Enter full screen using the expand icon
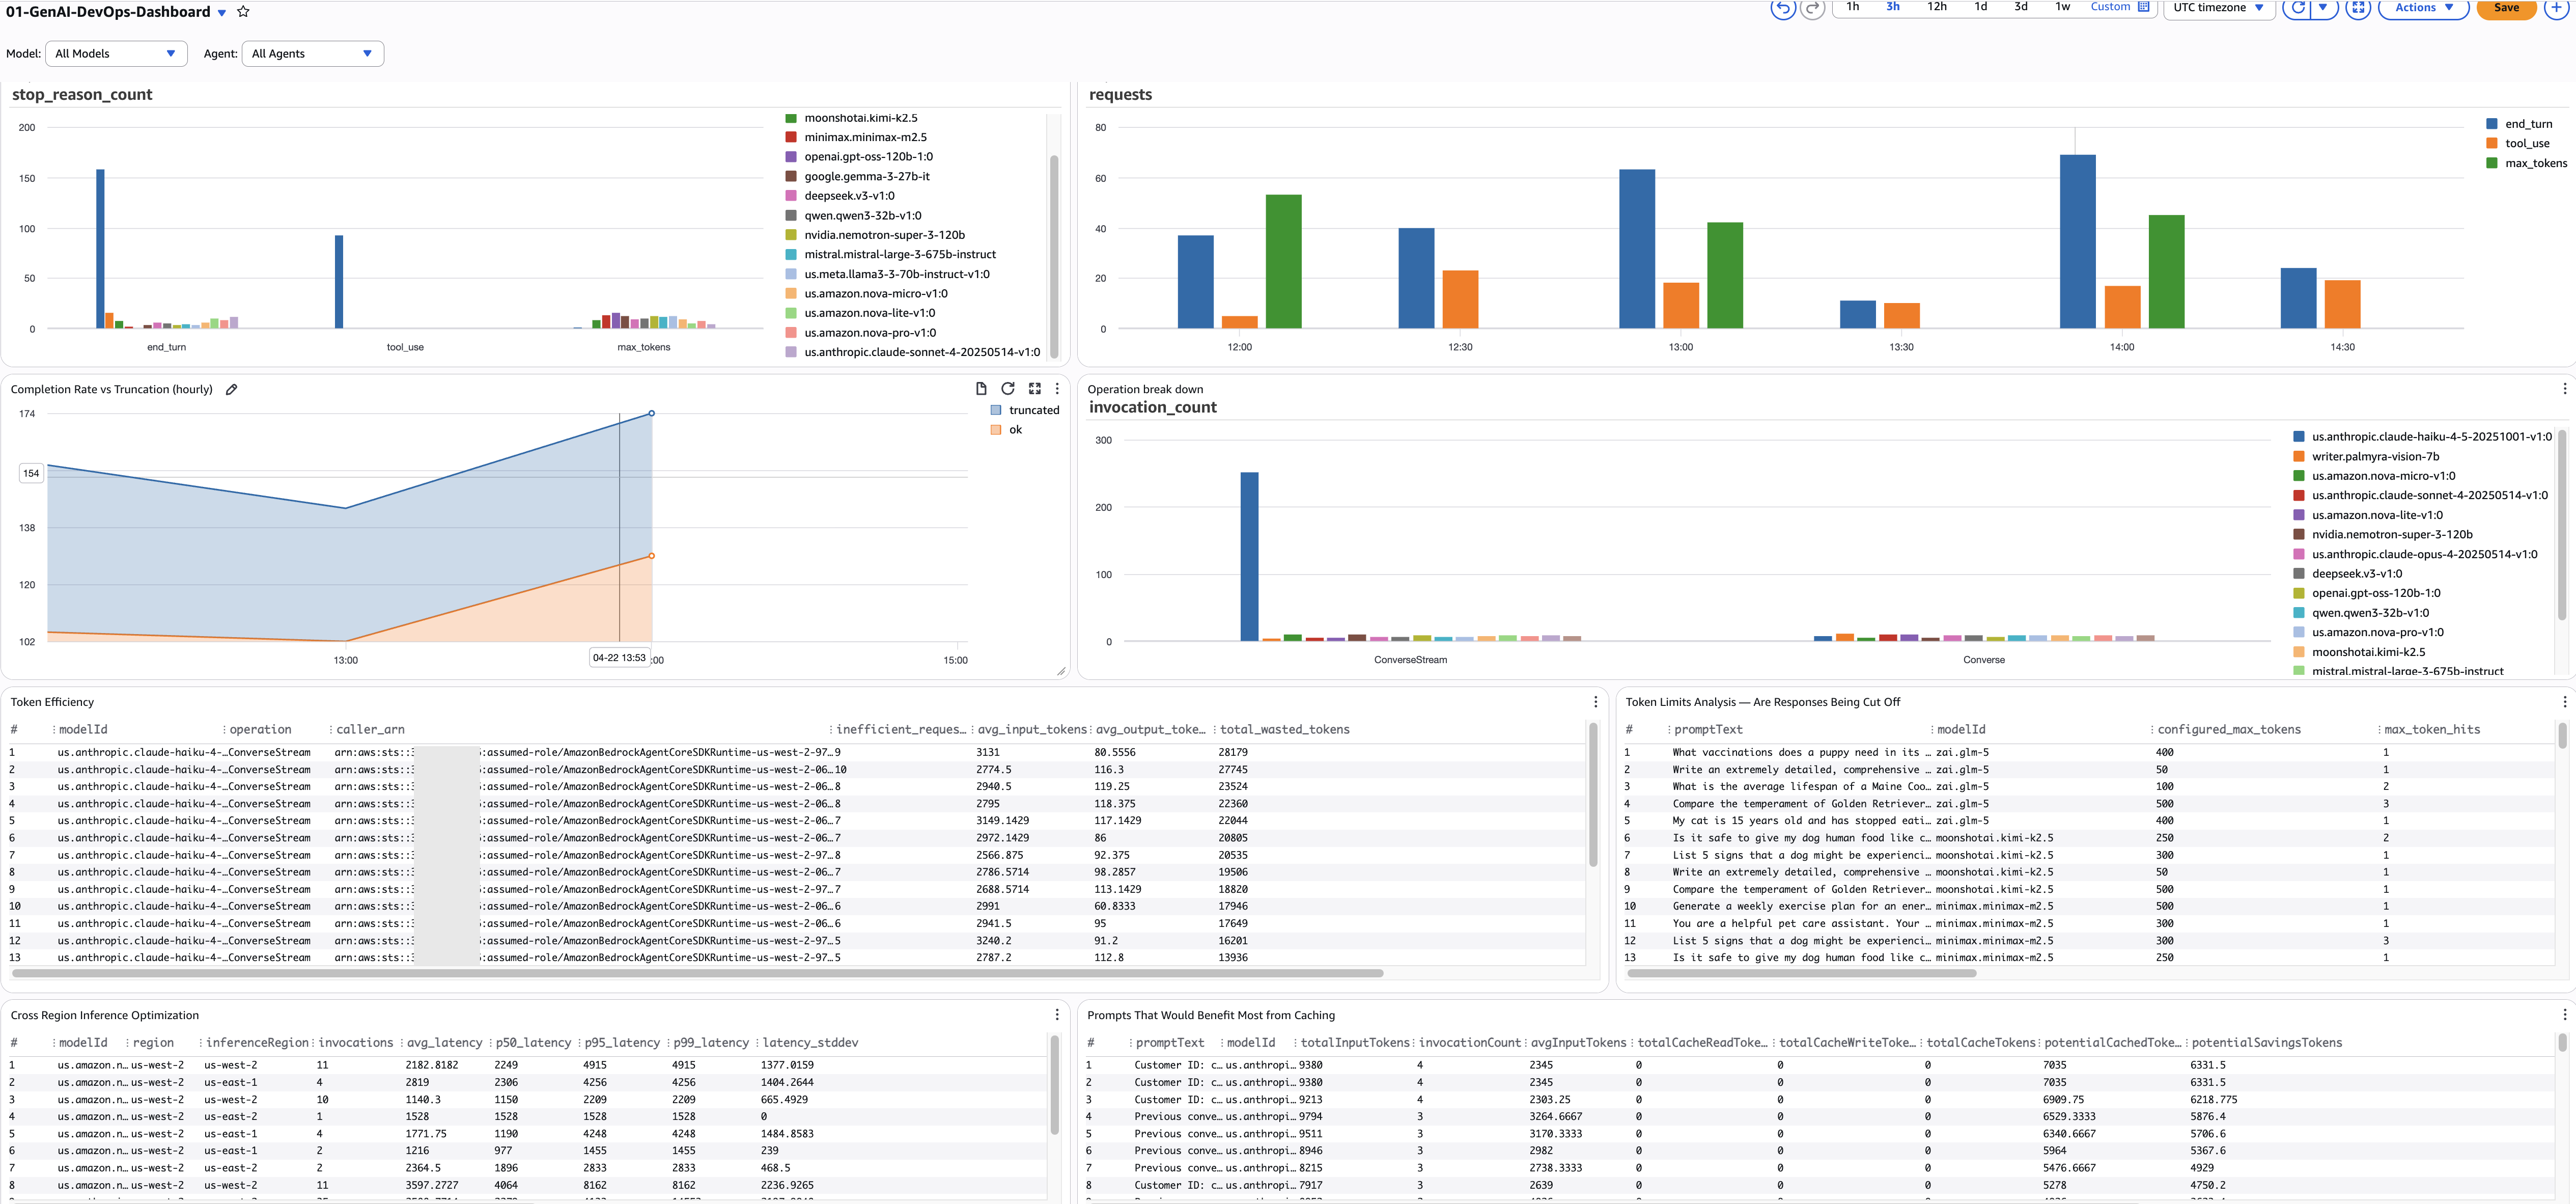This screenshot has width=2576, height=1204. pyautogui.click(x=2358, y=8)
